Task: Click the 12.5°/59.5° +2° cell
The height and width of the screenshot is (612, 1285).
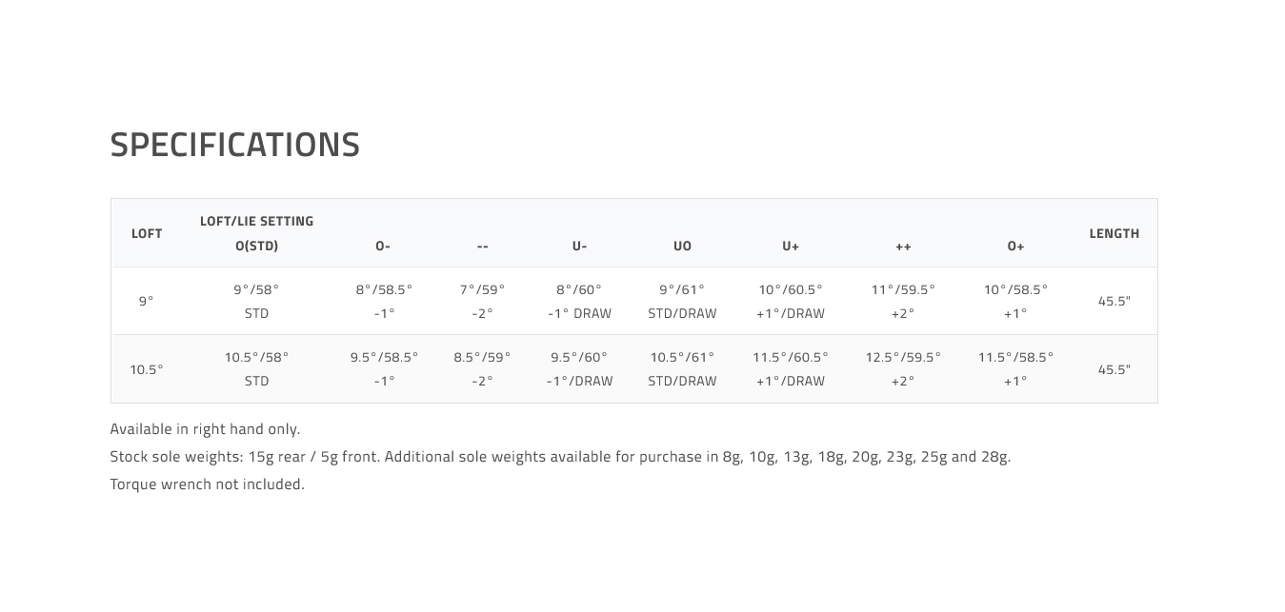Action: point(903,368)
